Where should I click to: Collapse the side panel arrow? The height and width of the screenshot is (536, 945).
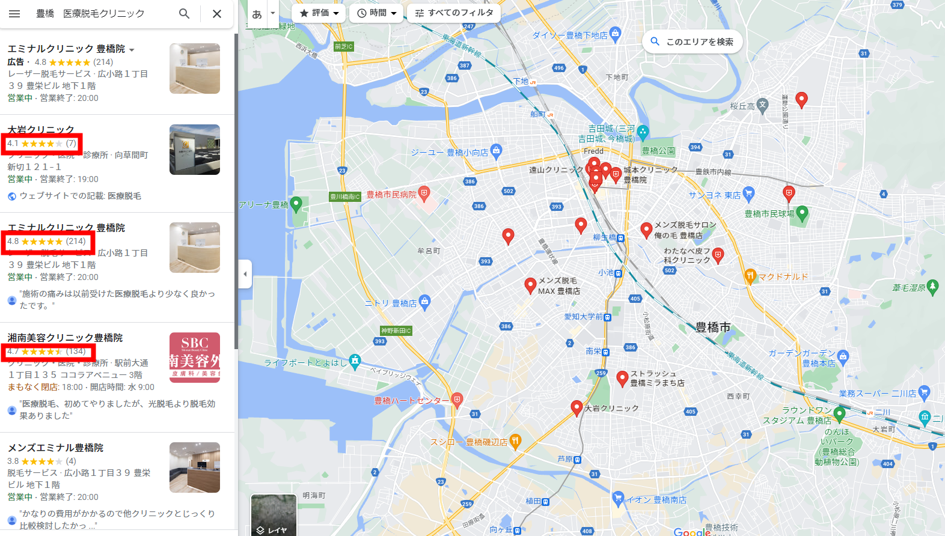(x=245, y=274)
